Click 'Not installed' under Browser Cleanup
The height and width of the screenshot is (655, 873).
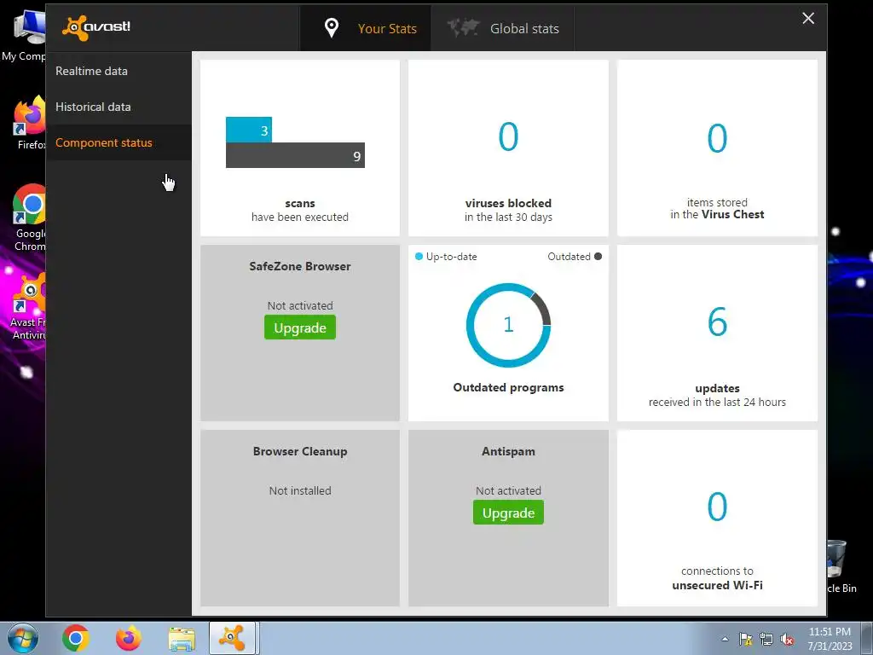click(299, 490)
